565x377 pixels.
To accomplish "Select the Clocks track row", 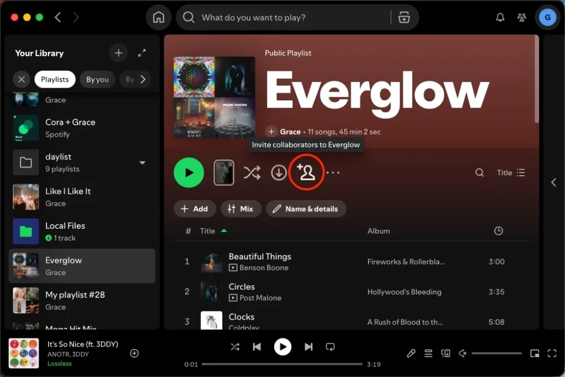I will pos(351,319).
